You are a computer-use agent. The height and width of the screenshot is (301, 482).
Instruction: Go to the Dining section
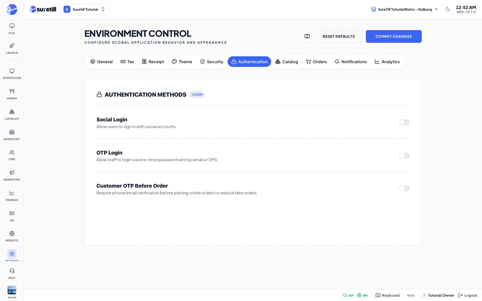click(12, 94)
